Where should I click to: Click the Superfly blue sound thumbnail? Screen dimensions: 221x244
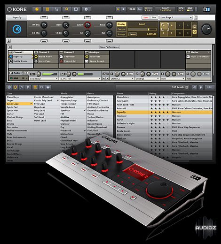click(x=17, y=29)
